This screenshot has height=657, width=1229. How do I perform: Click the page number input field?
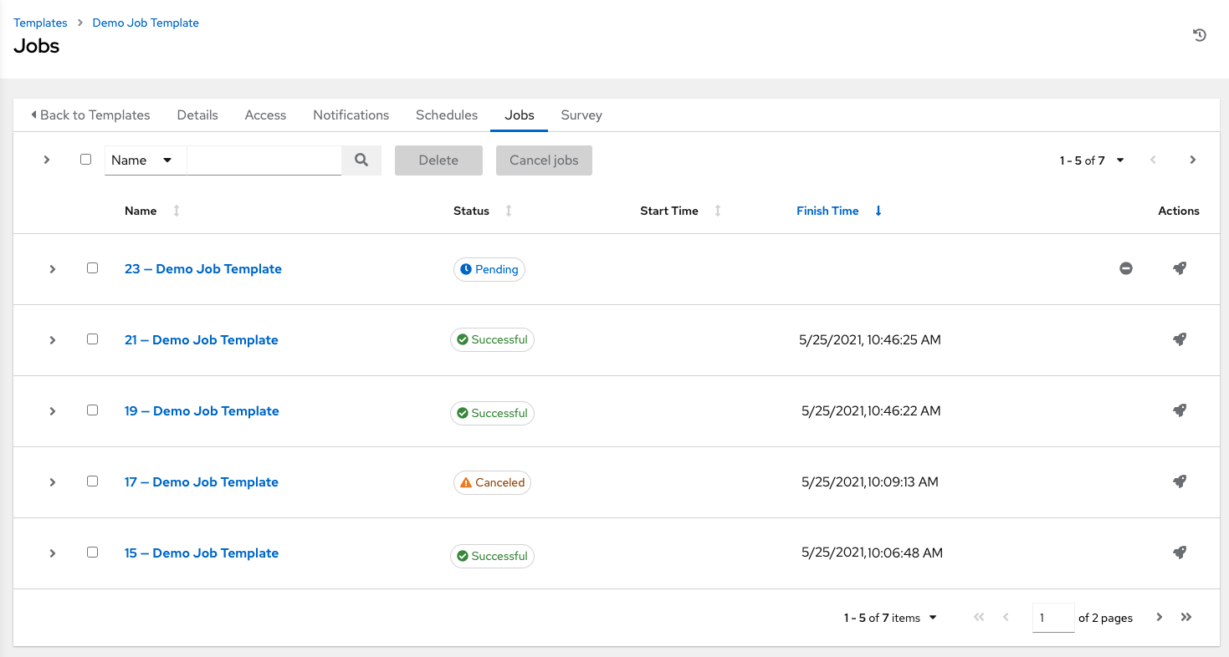click(1052, 617)
